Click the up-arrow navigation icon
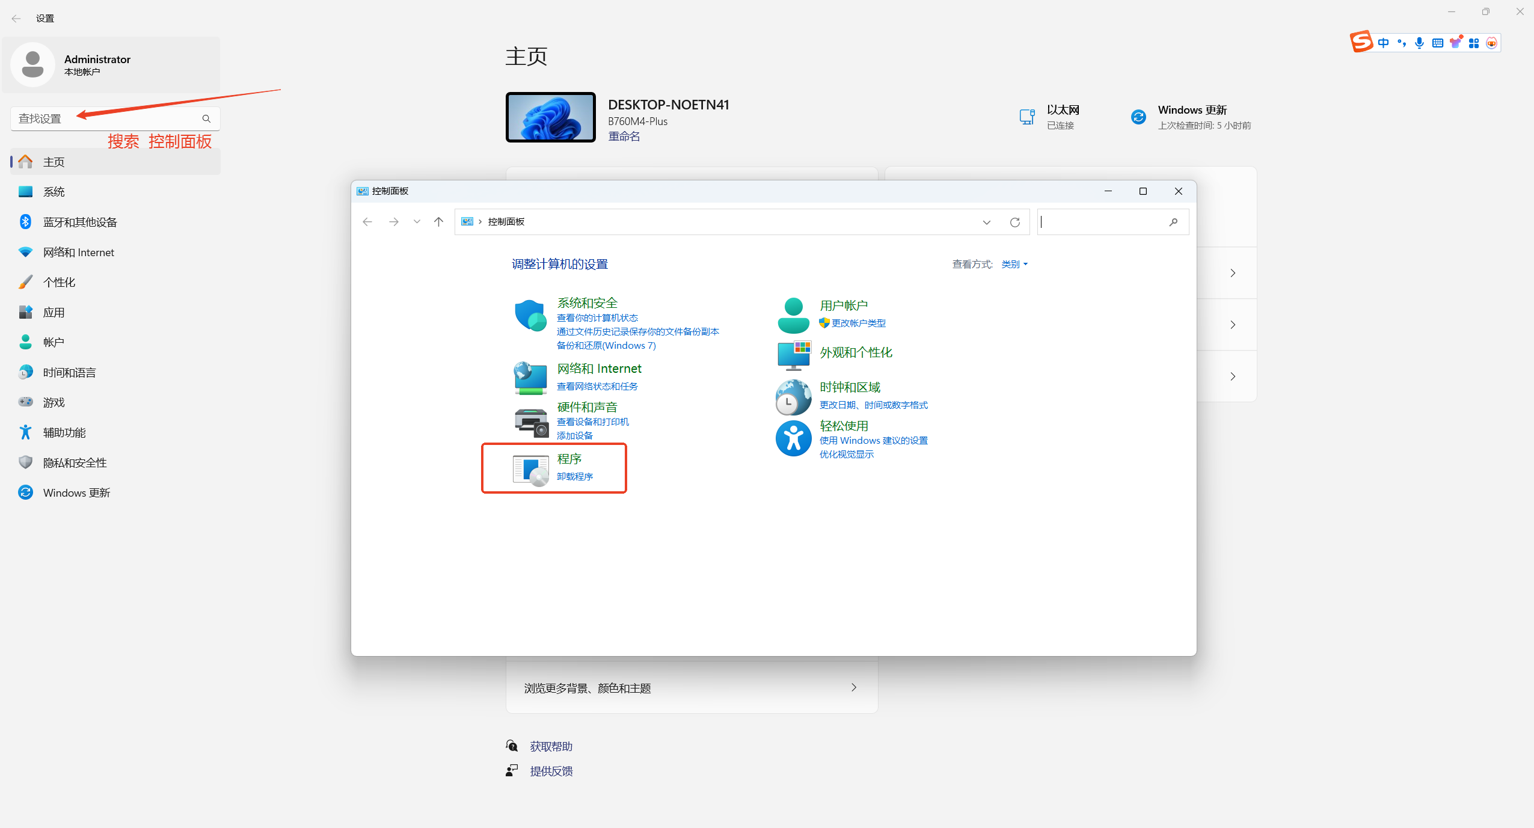This screenshot has width=1534, height=828. [x=439, y=222]
